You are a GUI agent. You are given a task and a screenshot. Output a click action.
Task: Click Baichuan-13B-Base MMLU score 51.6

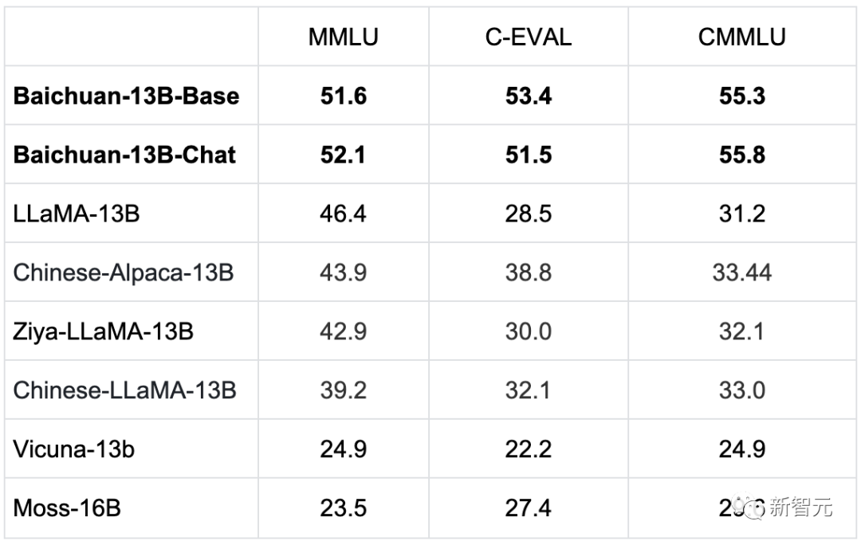pos(344,96)
